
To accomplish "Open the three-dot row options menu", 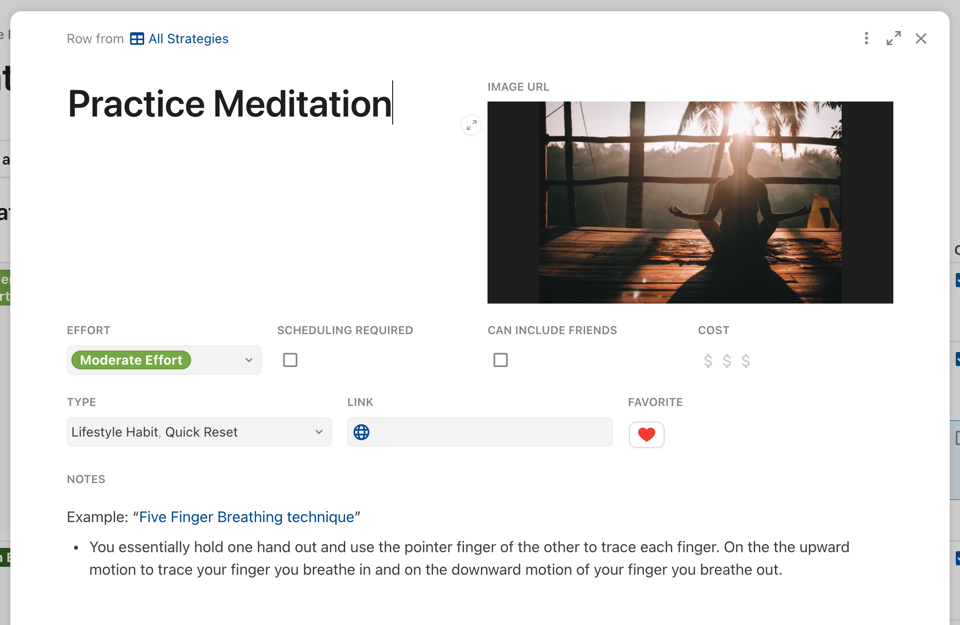I will click(x=866, y=39).
